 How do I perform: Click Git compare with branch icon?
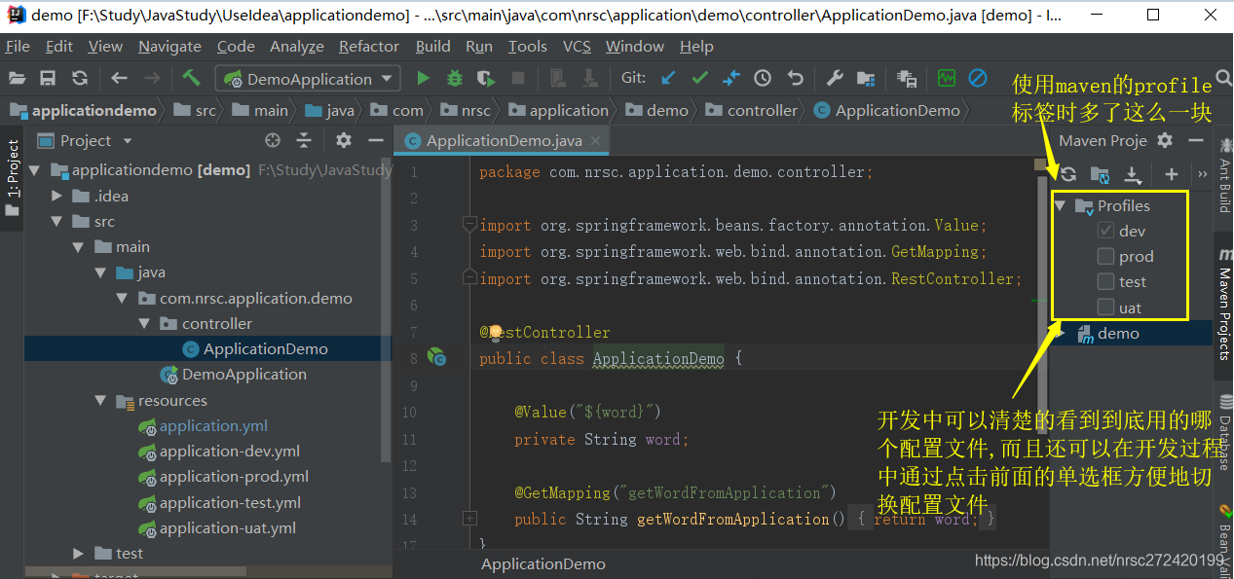730,79
